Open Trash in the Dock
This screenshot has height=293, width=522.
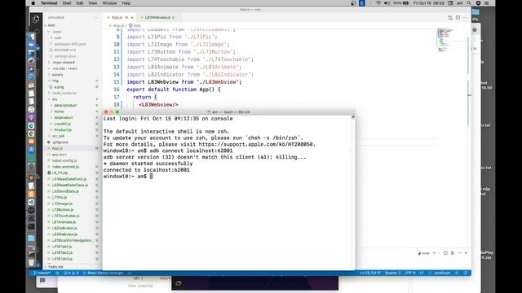[x=31, y=262]
